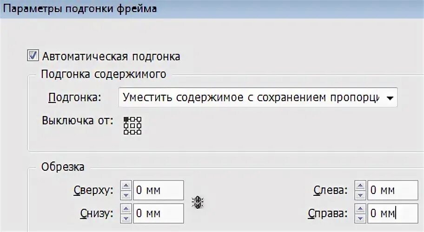Increase the Справа crop value with up arrow
The height and width of the screenshot is (232, 424).
360,209
